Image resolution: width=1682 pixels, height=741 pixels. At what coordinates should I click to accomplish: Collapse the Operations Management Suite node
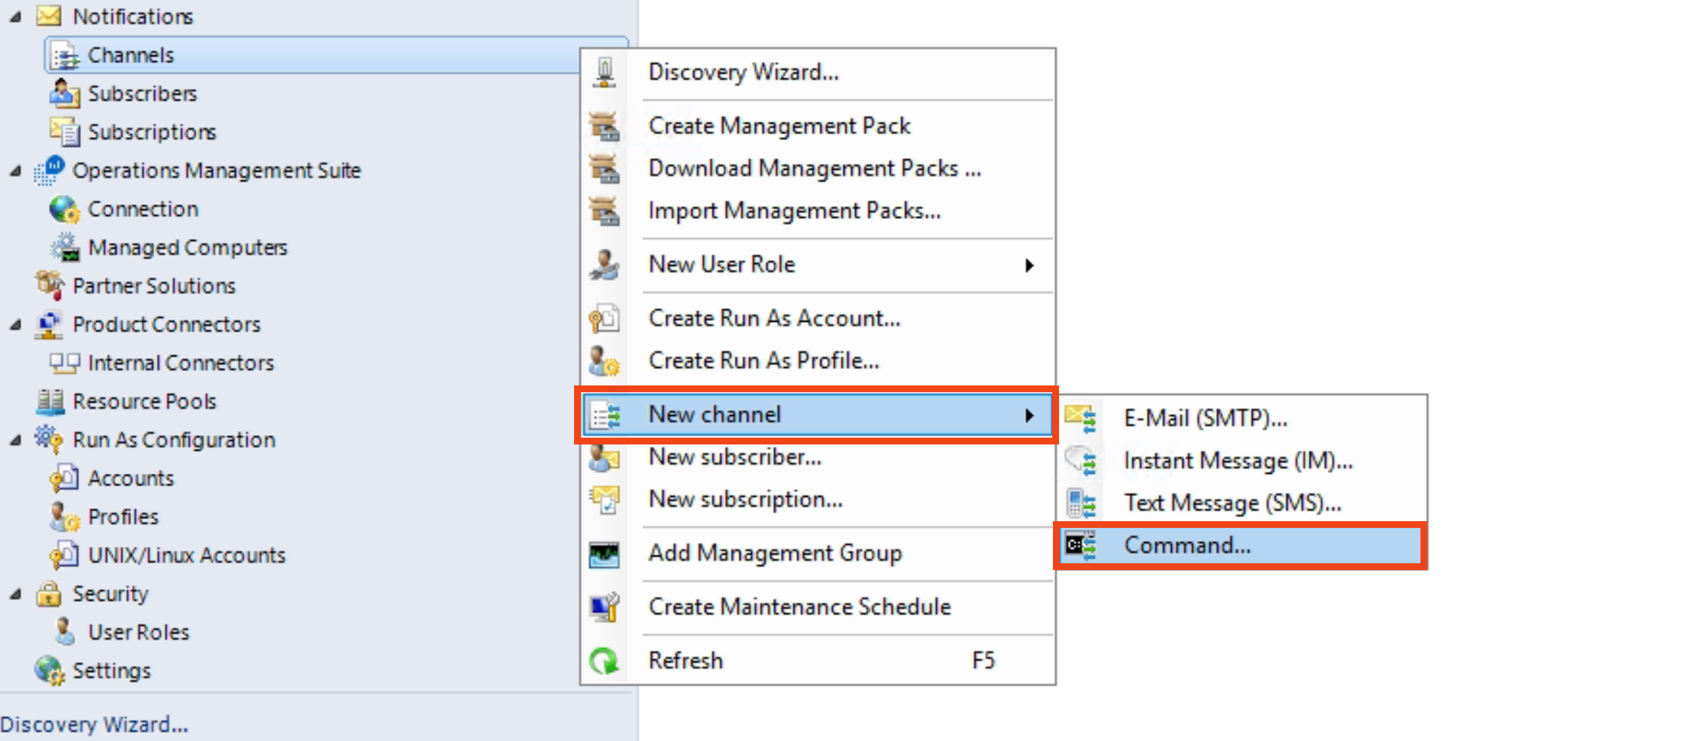[x=16, y=171]
